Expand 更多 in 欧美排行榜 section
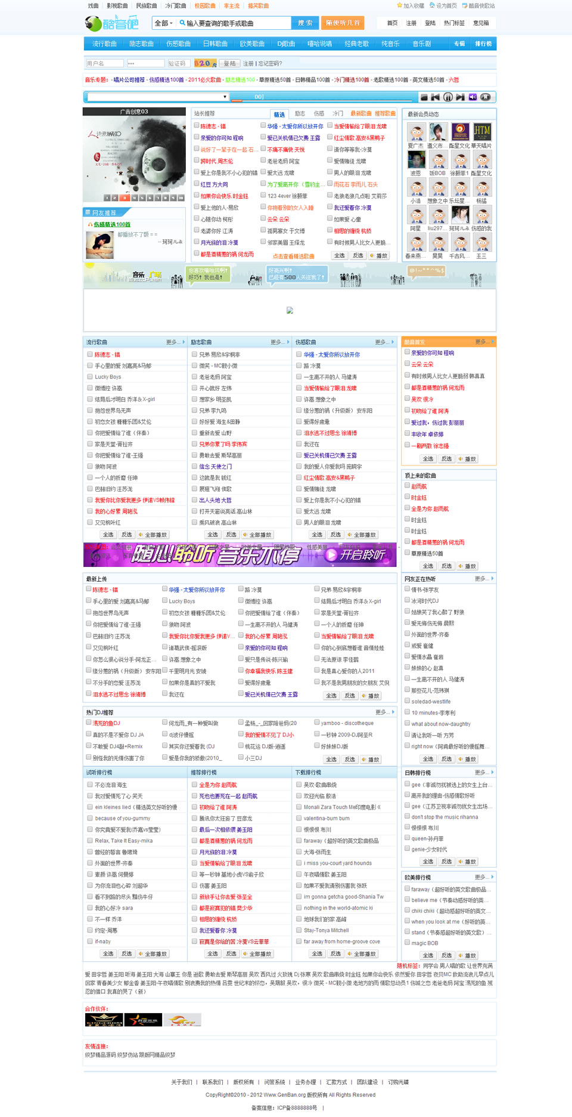The height and width of the screenshot is (1117, 572). (484, 877)
